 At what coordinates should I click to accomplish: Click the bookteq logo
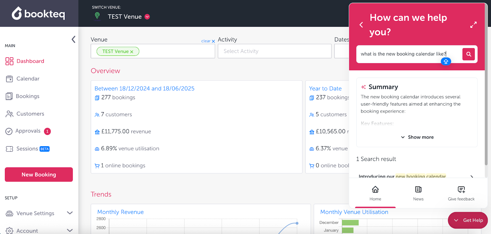pyautogui.click(x=38, y=14)
